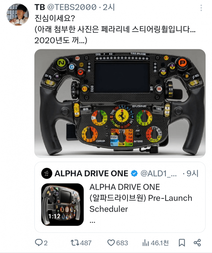View analytics showing 46.1천 views
The width and height of the screenshot is (212, 253).
click(x=155, y=243)
